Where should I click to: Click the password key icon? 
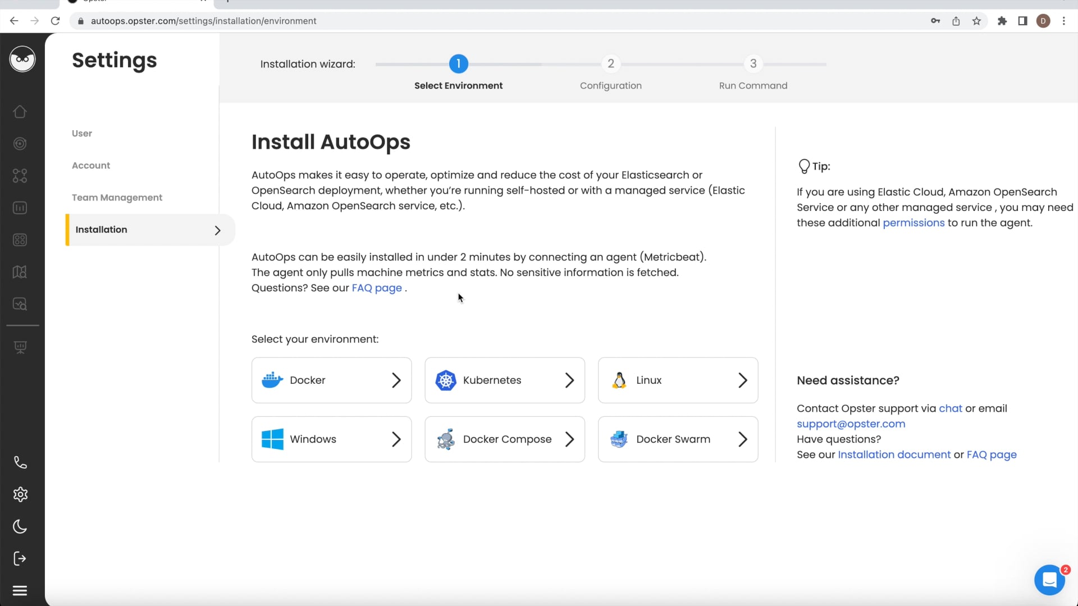tap(935, 21)
